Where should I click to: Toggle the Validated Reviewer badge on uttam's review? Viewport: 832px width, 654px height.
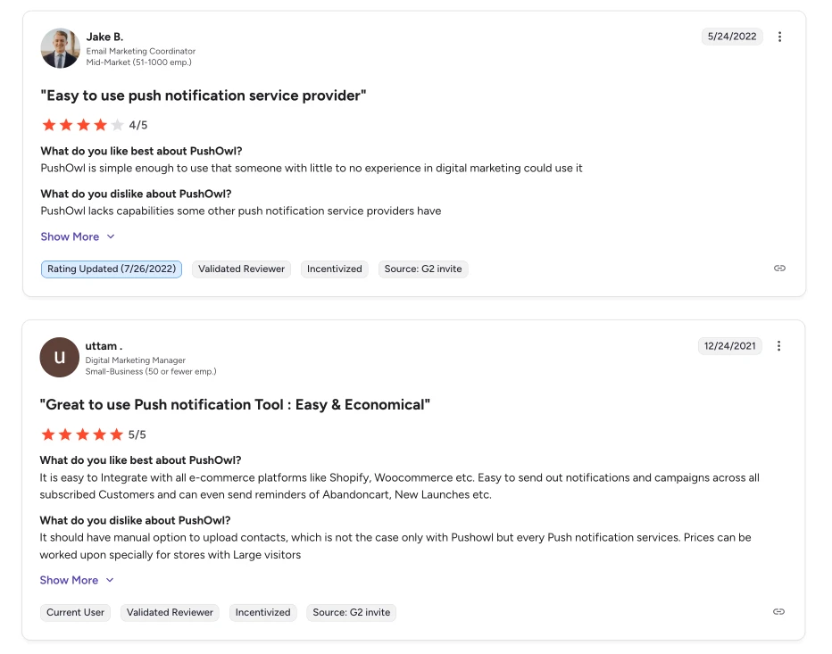pyautogui.click(x=170, y=612)
